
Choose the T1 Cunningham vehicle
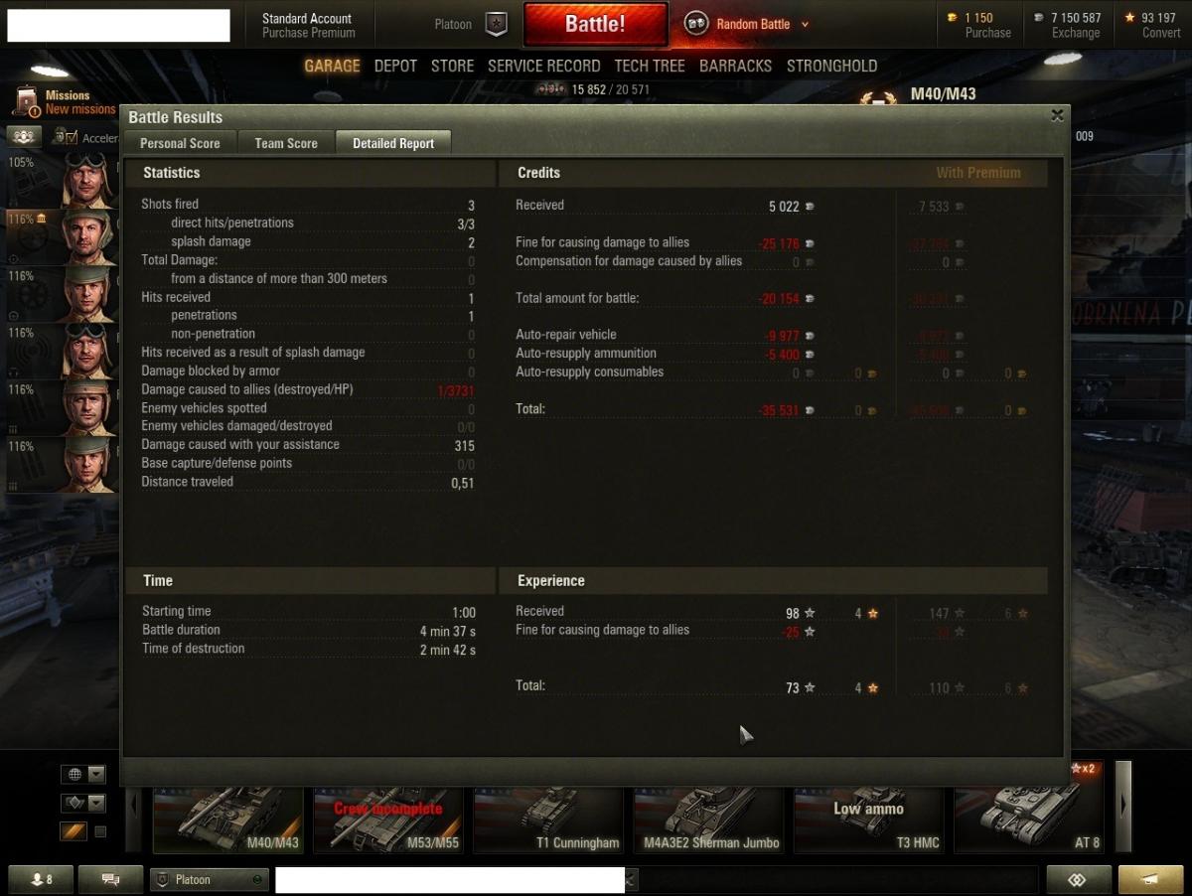(548, 819)
